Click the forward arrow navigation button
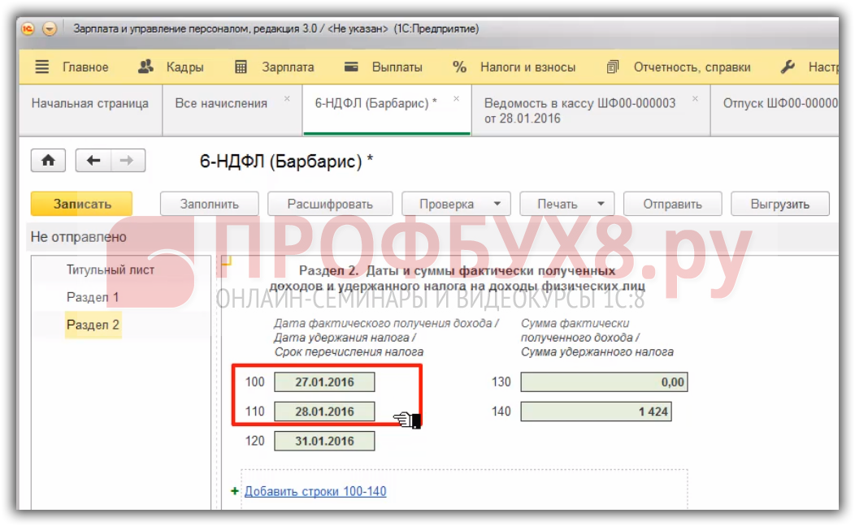This screenshot has height=526, width=855. point(127,161)
